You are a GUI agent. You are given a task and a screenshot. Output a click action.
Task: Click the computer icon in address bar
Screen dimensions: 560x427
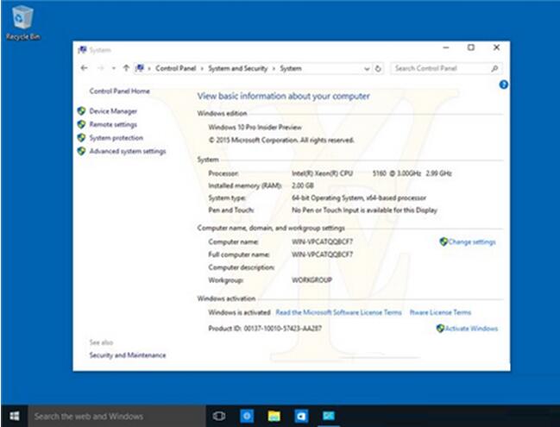pyautogui.click(x=140, y=68)
